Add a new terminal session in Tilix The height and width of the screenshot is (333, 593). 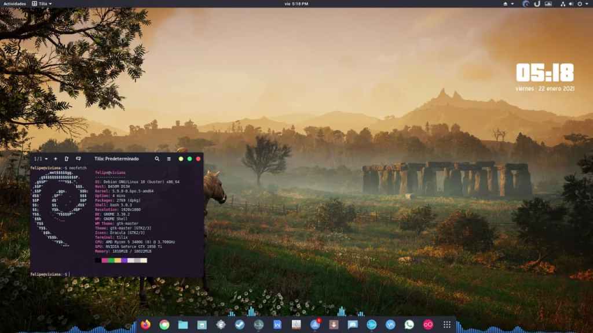[56, 158]
